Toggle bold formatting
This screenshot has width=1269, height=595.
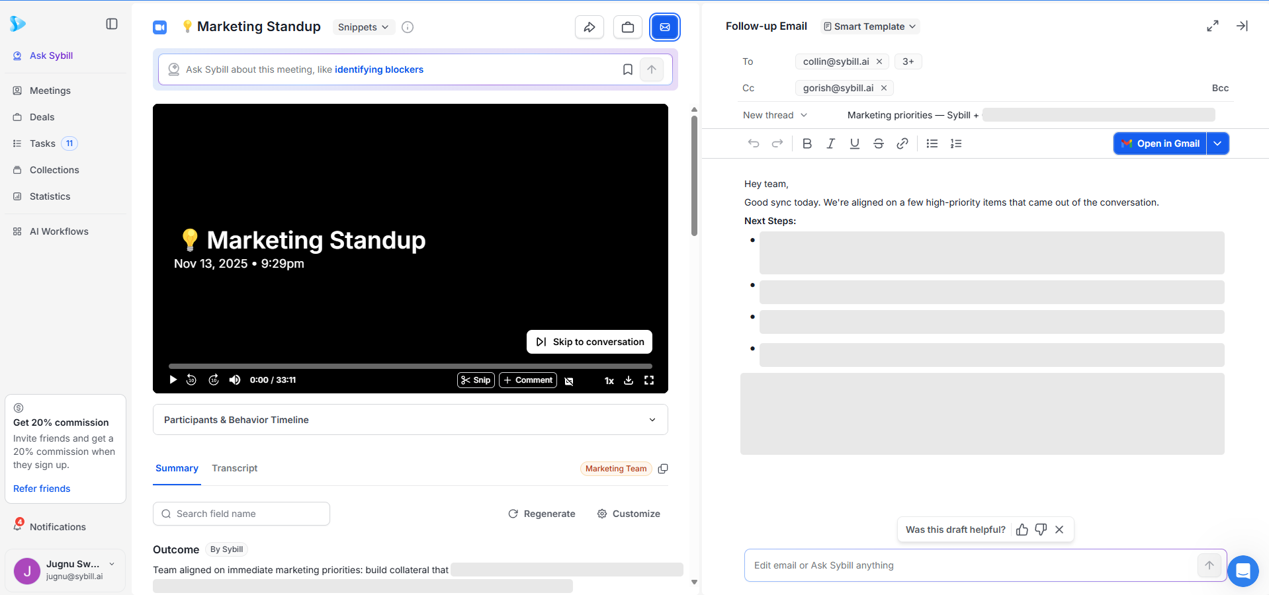(x=807, y=143)
